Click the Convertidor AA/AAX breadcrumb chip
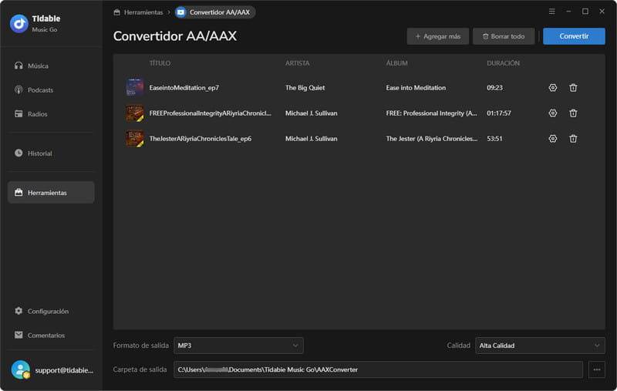The width and height of the screenshot is (617, 391). [x=215, y=12]
